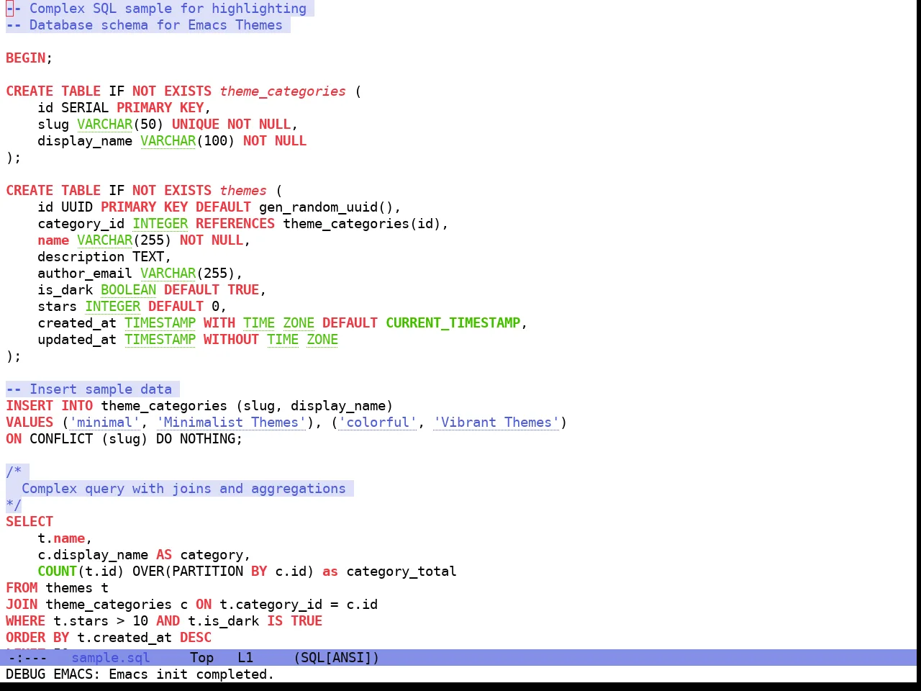The image size is (921, 691).
Task: Click VARCHAR on the display_name VARCHAR(100) line
Action: point(168,141)
